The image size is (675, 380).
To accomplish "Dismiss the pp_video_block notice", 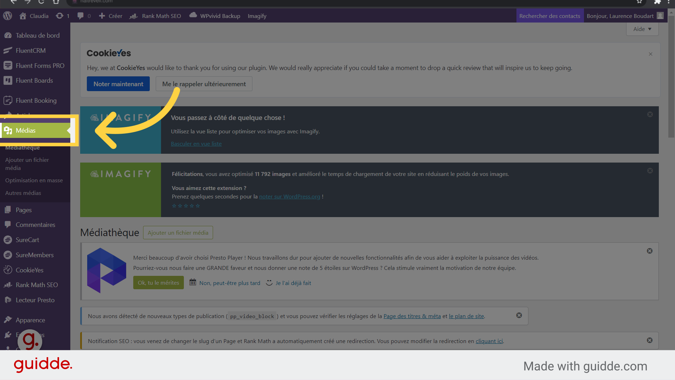I will point(519,315).
